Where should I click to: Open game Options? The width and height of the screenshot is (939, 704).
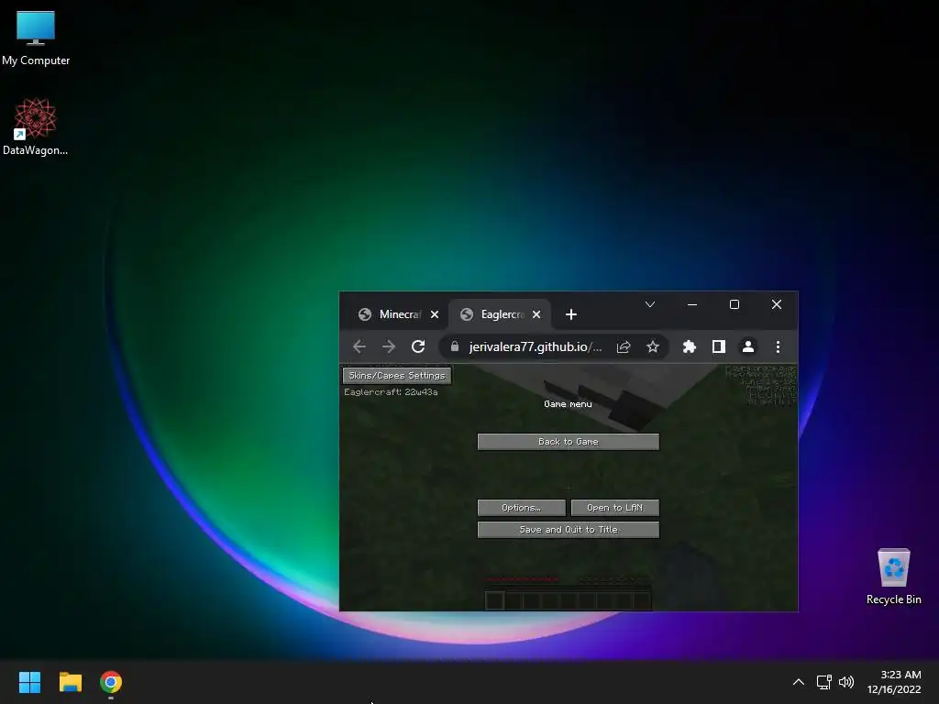[522, 508]
